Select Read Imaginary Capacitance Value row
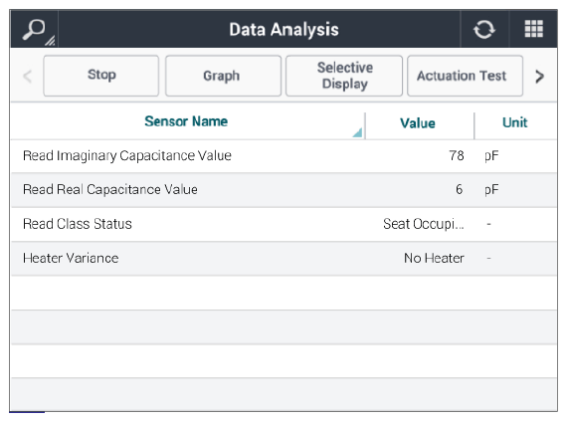The image size is (567, 422). click(x=283, y=156)
